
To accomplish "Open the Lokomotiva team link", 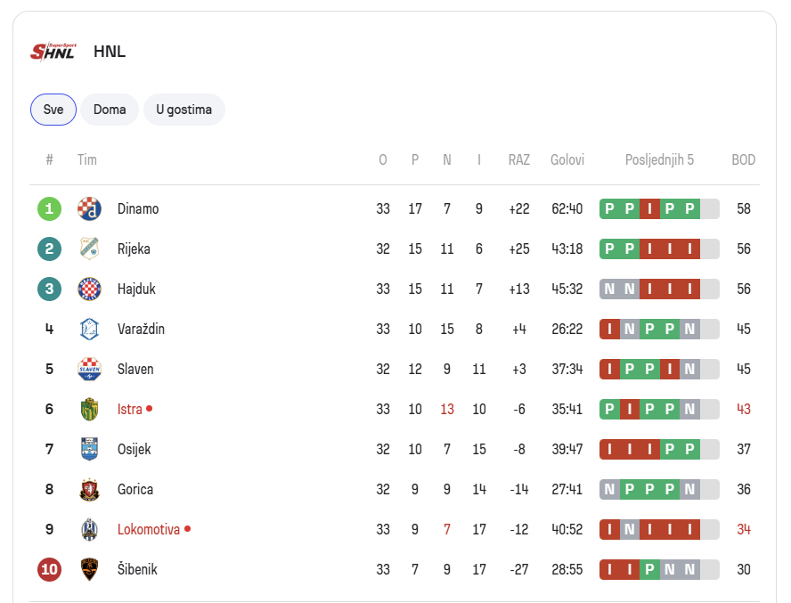I will 149,529.
